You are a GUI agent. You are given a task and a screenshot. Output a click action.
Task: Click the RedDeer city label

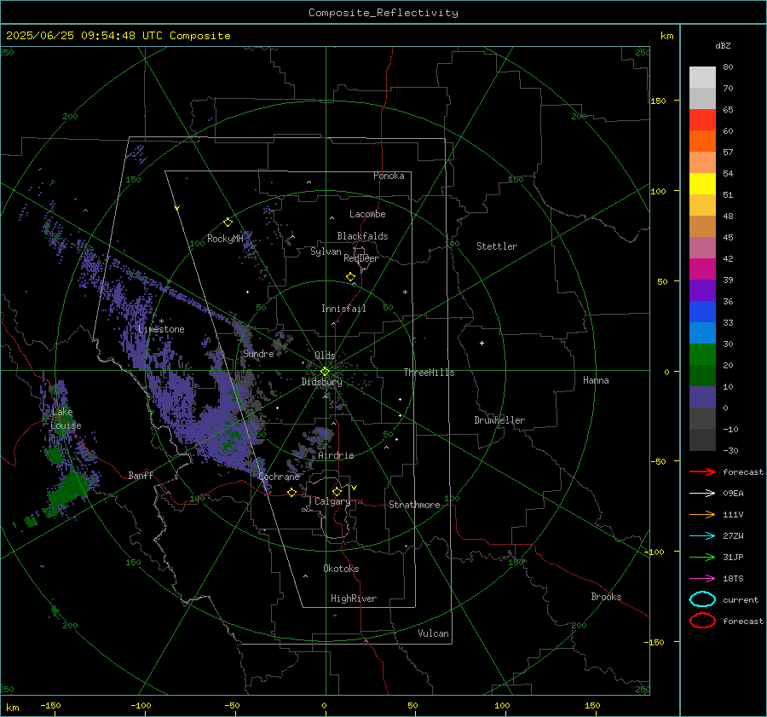(361, 258)
